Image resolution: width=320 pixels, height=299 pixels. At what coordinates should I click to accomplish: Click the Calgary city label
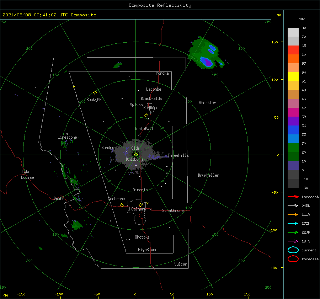[x=139, y=209]
